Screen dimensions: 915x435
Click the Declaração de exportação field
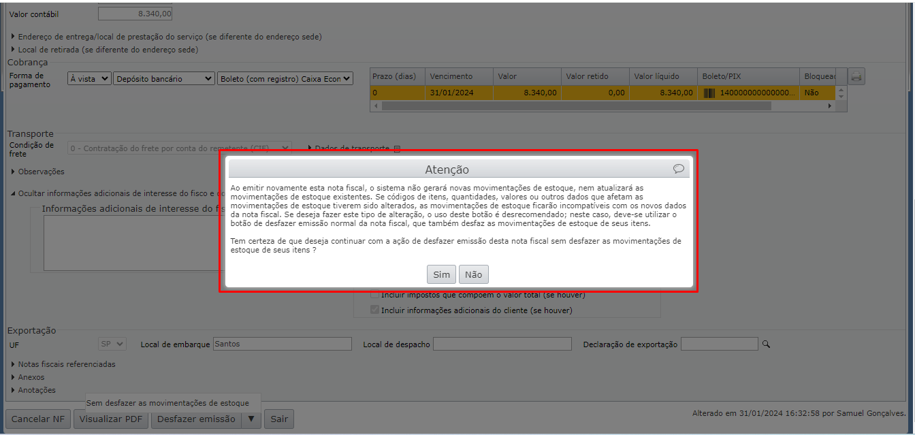click(719, 344)
